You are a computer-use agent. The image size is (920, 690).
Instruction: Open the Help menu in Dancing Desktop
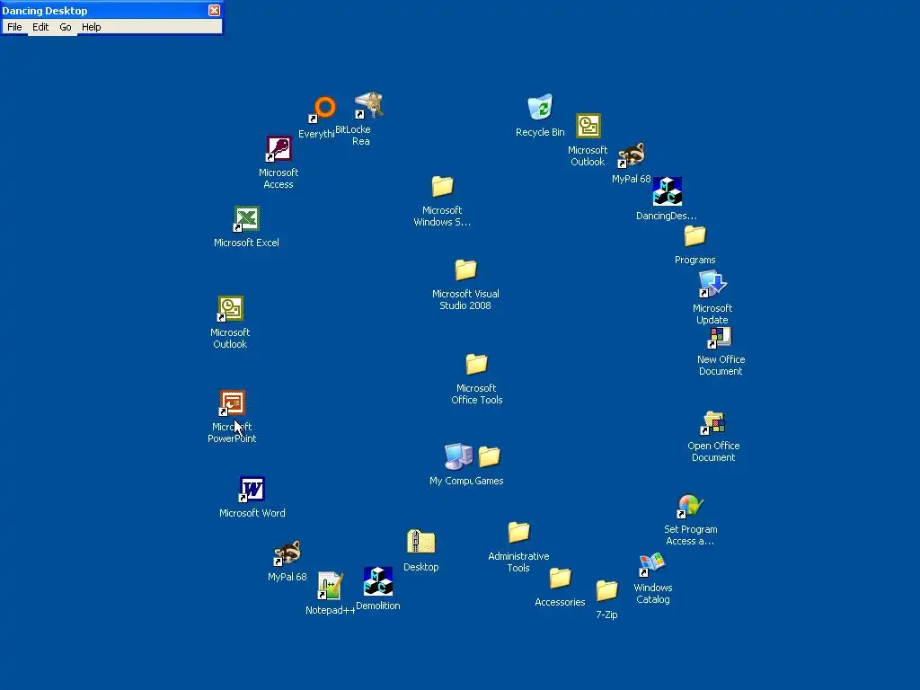click(91, 27)
